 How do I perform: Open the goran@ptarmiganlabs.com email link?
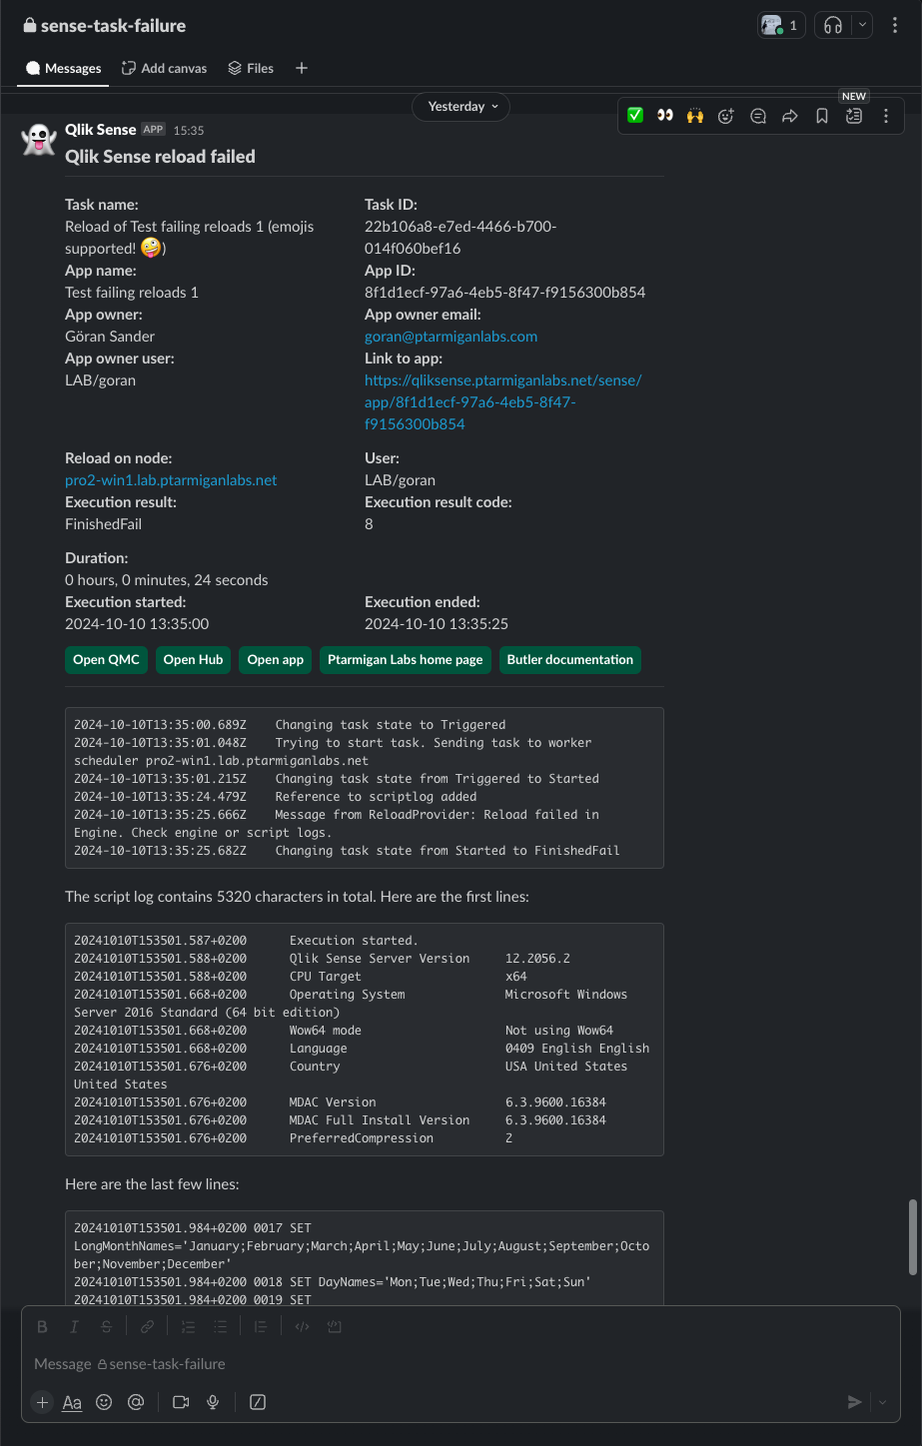(451, 337)
